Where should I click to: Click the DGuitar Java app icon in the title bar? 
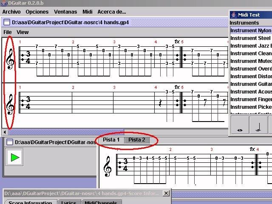tap(4, 3)
